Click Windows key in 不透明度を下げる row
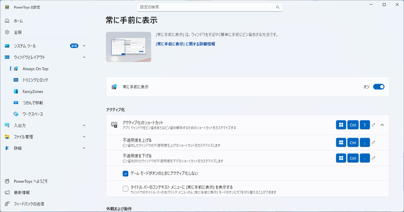The width and height of the screenshot is (404, 212). coord(341,158)
